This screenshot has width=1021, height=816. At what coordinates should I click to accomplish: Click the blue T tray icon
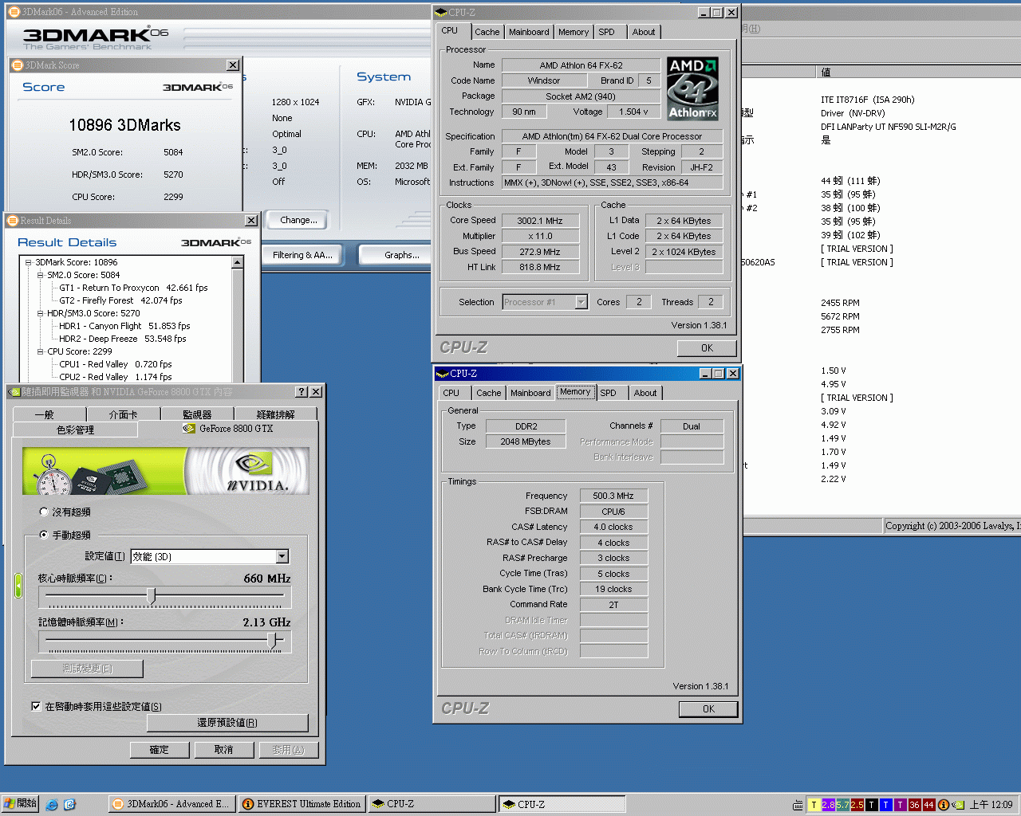tap(885, 805)
